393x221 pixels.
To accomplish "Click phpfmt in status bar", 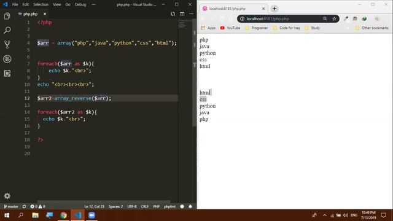I will [169, 206].
